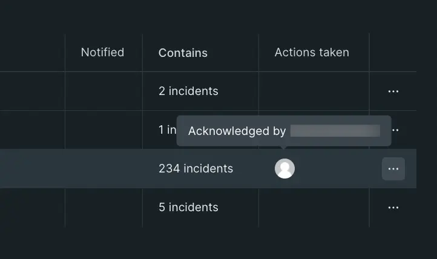This screenshot has width=437, height=259.
Task: Click empty Actions taken cell of 2 incidents row
Action: click(314, 91)
